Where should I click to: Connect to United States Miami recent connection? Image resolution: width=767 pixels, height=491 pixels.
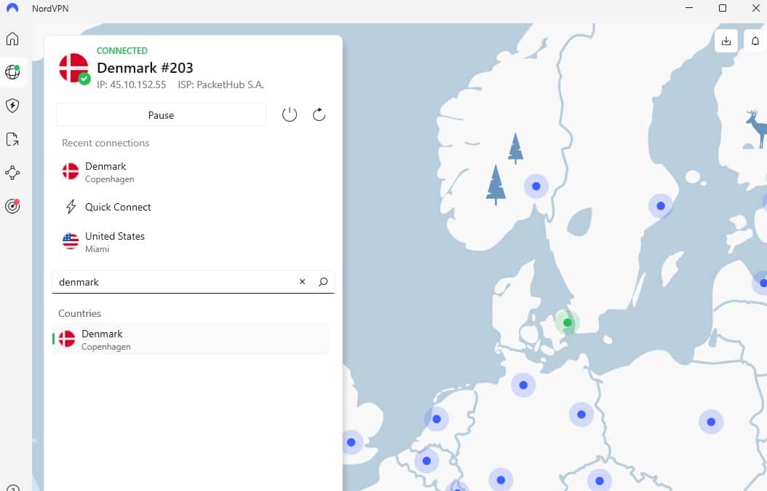coord(194,242)
